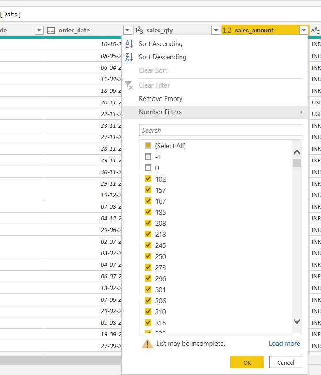Viewport: 321px width, 375px height.
Task: Uncheck the 250 value checkbox
Action: tap(148, 256)
